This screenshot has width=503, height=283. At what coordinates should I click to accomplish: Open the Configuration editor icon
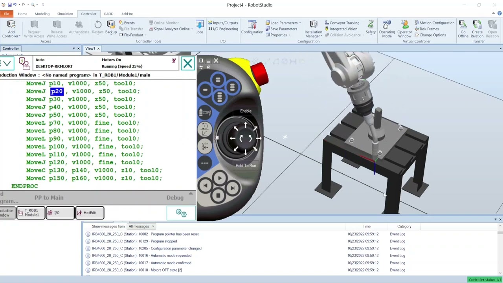[x=252, y=28]
